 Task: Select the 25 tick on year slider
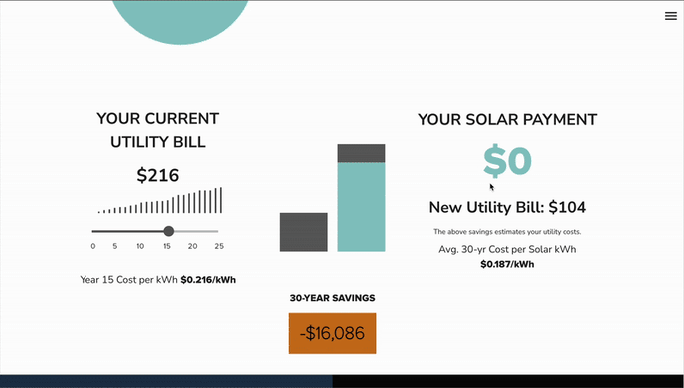pos(219,246)
